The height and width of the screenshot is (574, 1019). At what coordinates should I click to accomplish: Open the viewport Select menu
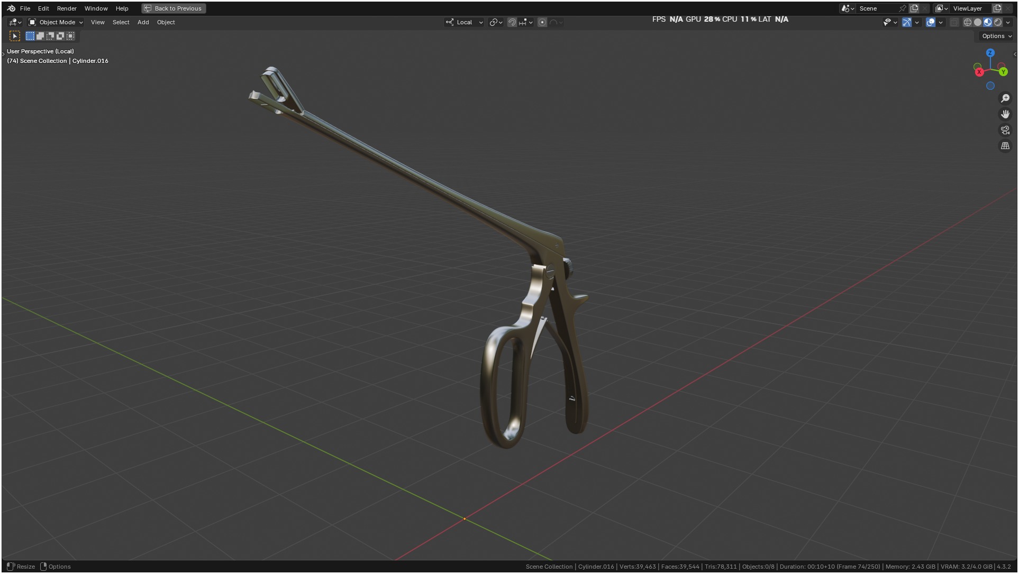(x=121, y=22)
